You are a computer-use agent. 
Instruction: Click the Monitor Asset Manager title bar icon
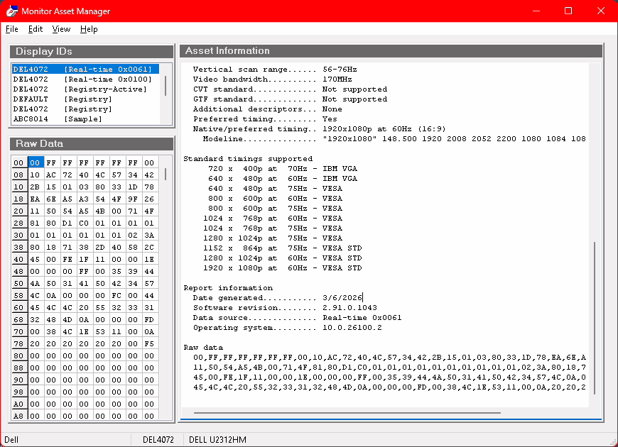tap(12, 11)
